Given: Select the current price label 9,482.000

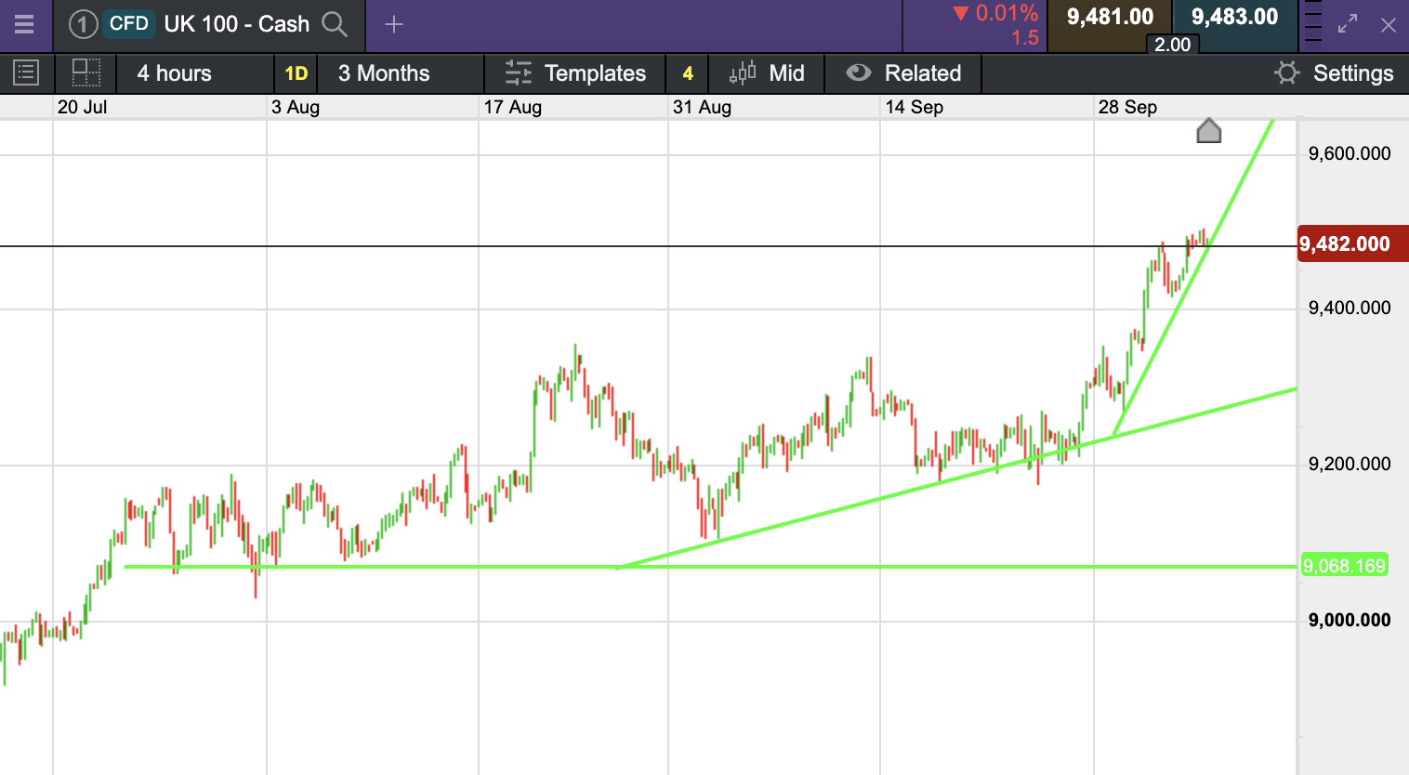Looking at the screenshot, I should pos(1352,244).
